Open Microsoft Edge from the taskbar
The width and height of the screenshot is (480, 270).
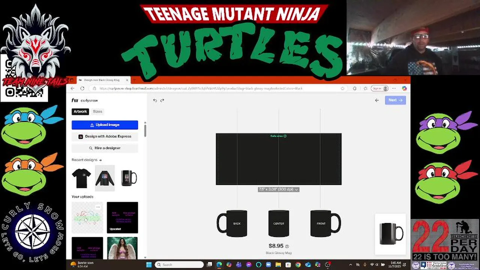click(x=219, y=265)
